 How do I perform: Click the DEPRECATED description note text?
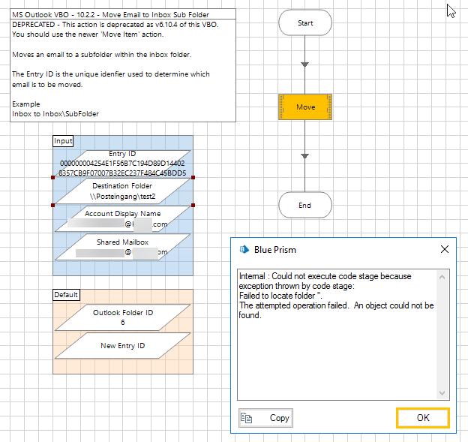pos(115,29)
